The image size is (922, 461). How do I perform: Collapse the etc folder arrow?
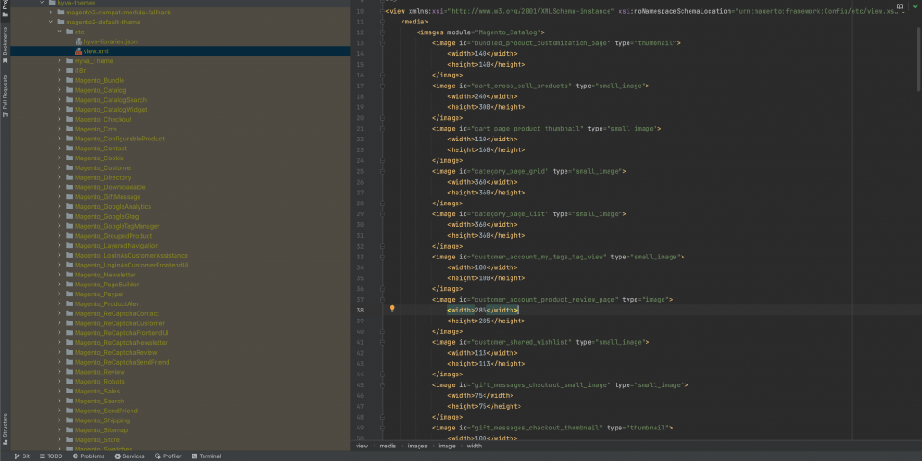tap(59, 32)
